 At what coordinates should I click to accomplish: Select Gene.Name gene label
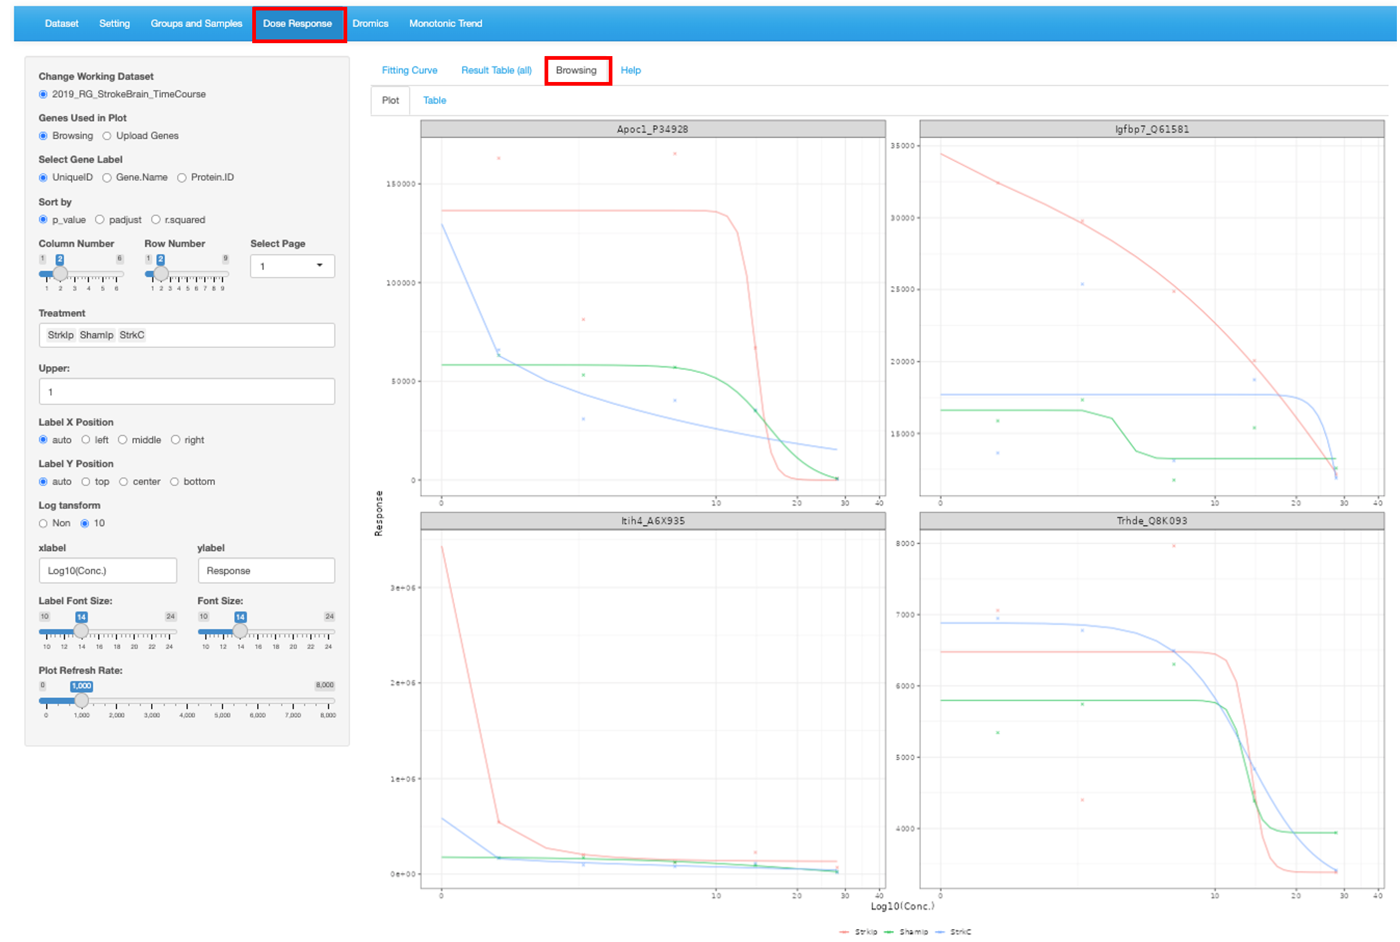(107, 178)
